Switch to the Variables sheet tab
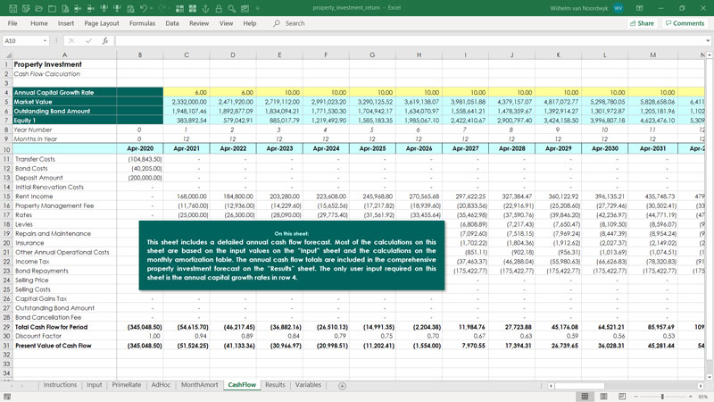 308,385
